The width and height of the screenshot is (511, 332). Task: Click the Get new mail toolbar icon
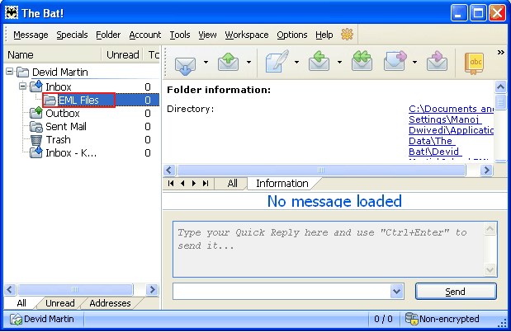tap(185, 64)
